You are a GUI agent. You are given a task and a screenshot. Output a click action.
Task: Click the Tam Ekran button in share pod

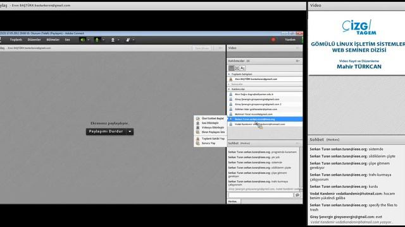[x=202, y=48]
